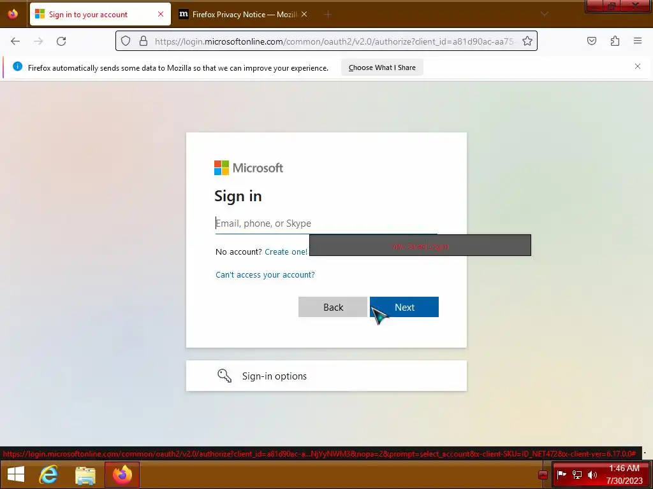653x489 pixels.
Task: Open Can't access your account? link
Action: 265,274
